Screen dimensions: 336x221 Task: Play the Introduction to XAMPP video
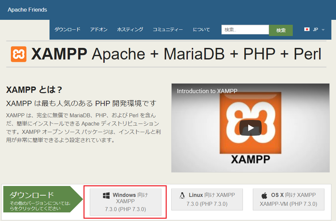pyautogui.click(x=250, y=128)
